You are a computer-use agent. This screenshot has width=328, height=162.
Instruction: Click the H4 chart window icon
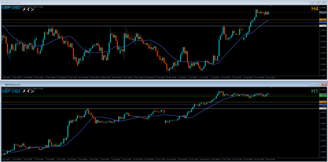click(x=2, y=3)
